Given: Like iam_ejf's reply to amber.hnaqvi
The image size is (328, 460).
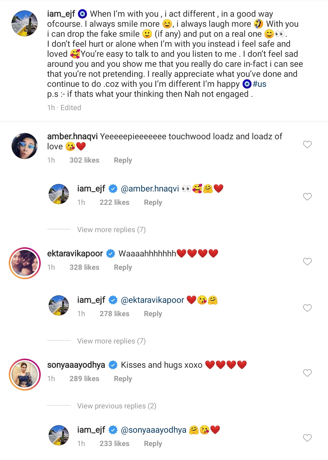Looking at the screenshot, I should pyautogui.click(x=307, y=197).
